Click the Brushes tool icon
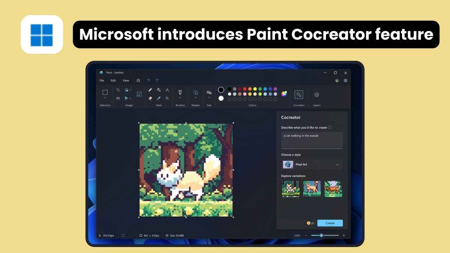 click(x=180, y=92)
